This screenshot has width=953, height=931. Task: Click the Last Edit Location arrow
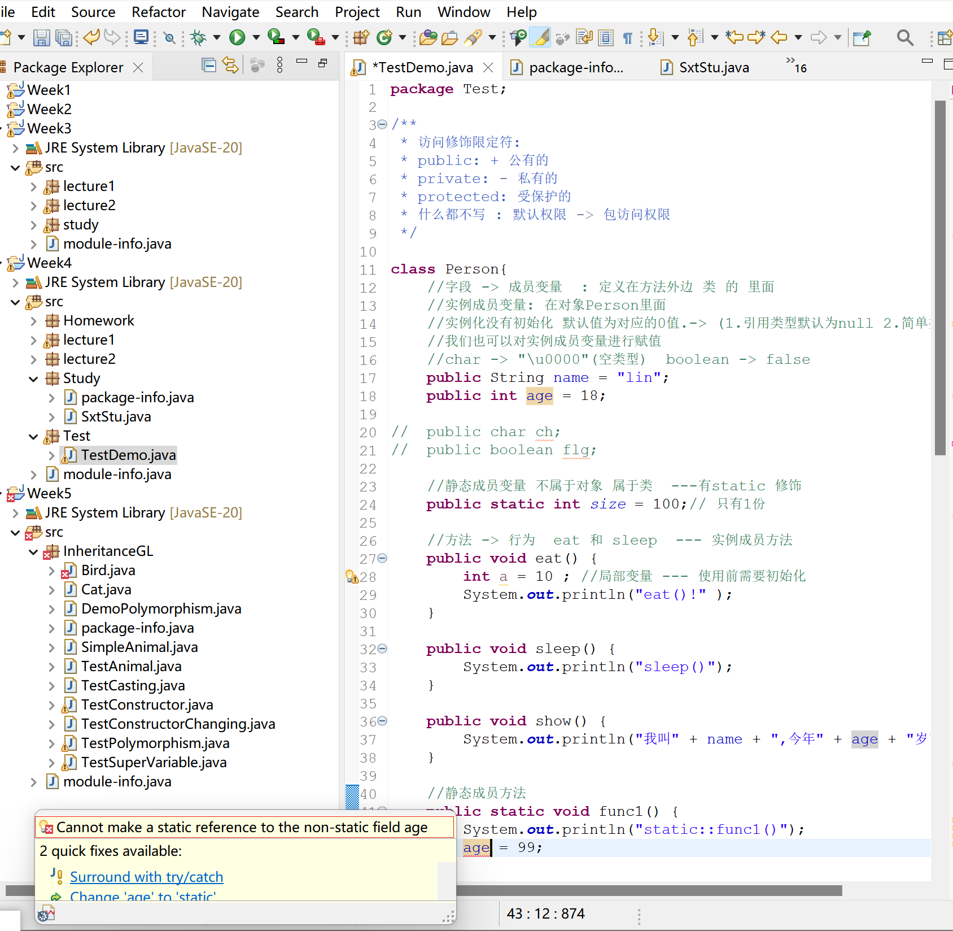[734, 38]
